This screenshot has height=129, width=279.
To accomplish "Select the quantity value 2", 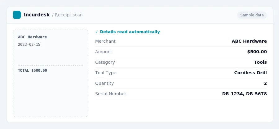I will click(265, 83).
